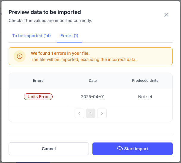Click the 'Check if the values' subtitle

pos(50,21)
